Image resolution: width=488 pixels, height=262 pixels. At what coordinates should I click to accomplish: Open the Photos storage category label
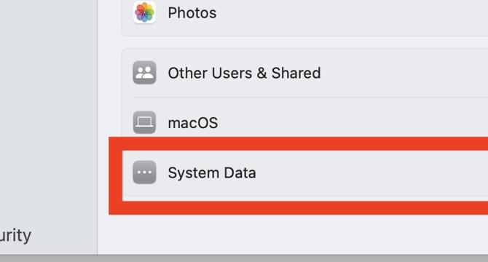[192, 13]
